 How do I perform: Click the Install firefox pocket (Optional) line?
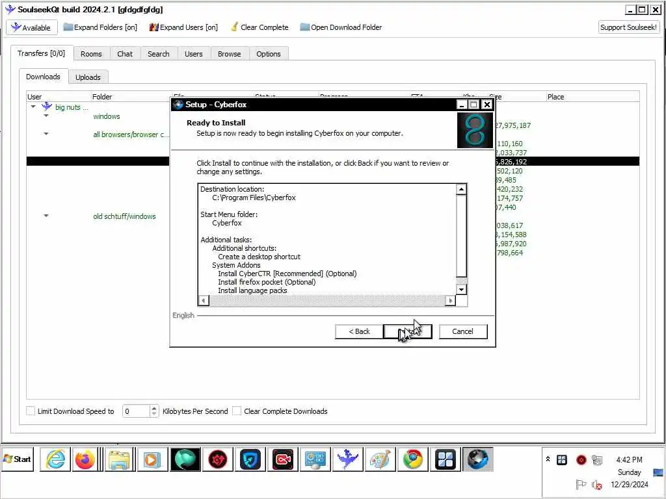tap(267, 282)
